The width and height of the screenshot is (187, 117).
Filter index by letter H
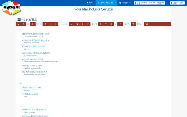pos(51,24)
